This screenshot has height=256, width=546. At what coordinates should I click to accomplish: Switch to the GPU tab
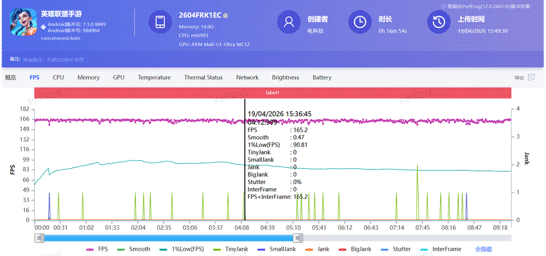pyautogui.click(x=118, y=77)
